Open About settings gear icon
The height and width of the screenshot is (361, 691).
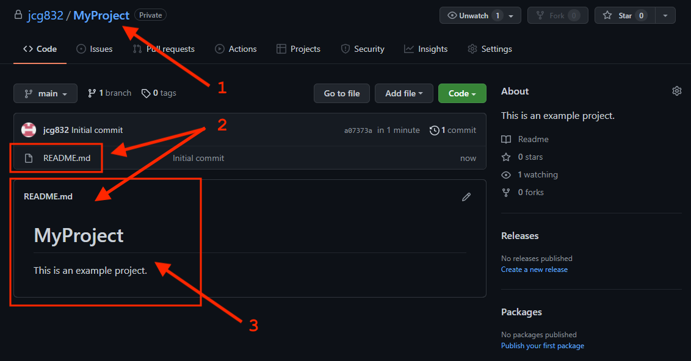coord(677,91)
